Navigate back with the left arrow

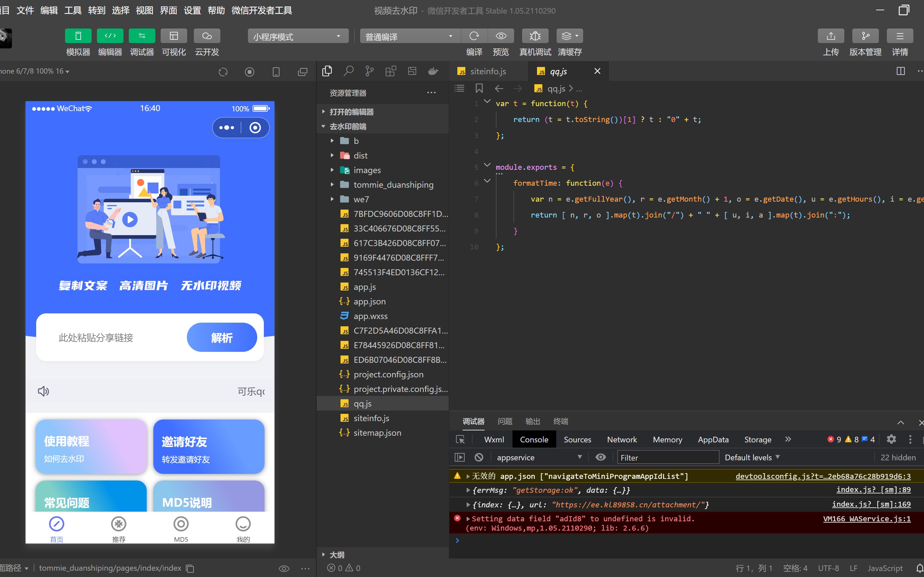[499, 89]
